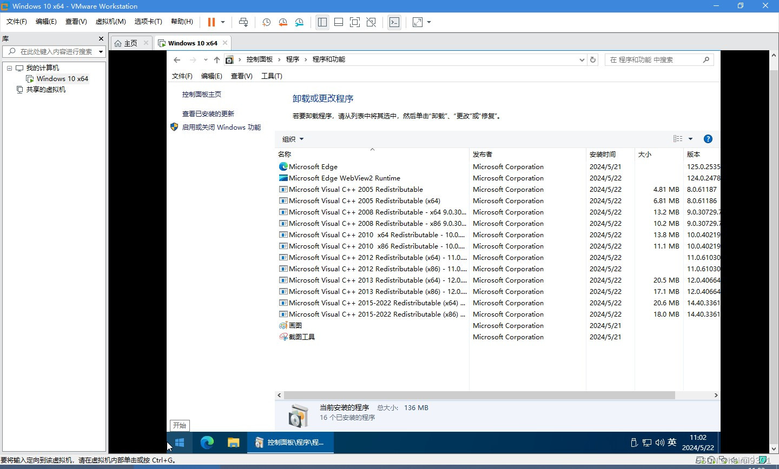This screenshot has width=779, height=469.
Task: Launch Microsoft Edge from guest taskbar
Action: [x=207, y=443]
